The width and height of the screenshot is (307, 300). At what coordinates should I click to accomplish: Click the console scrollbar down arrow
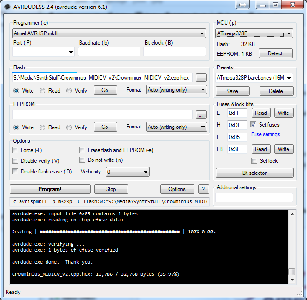tap(292, 280)
